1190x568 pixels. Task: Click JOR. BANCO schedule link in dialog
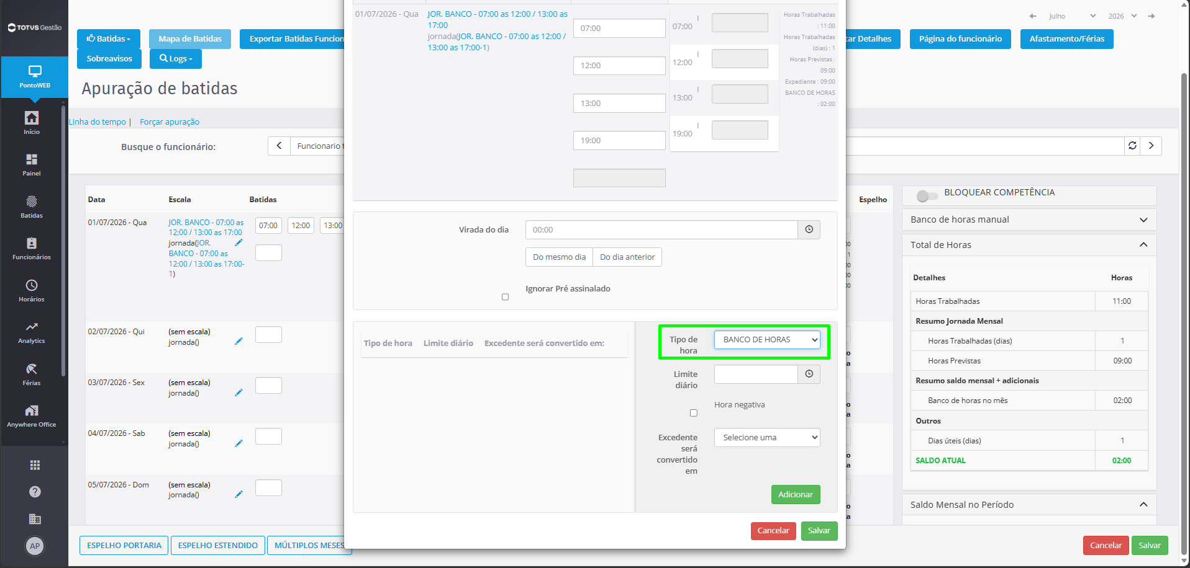click(497, 20)
